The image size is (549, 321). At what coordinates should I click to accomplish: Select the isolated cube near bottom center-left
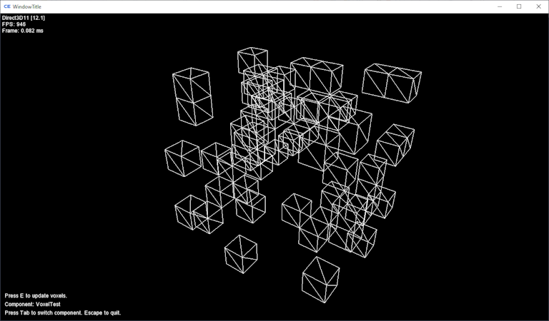(x=241, y=254)
